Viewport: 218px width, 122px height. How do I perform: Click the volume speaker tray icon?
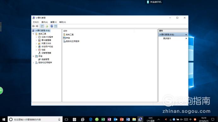[181, 119]
